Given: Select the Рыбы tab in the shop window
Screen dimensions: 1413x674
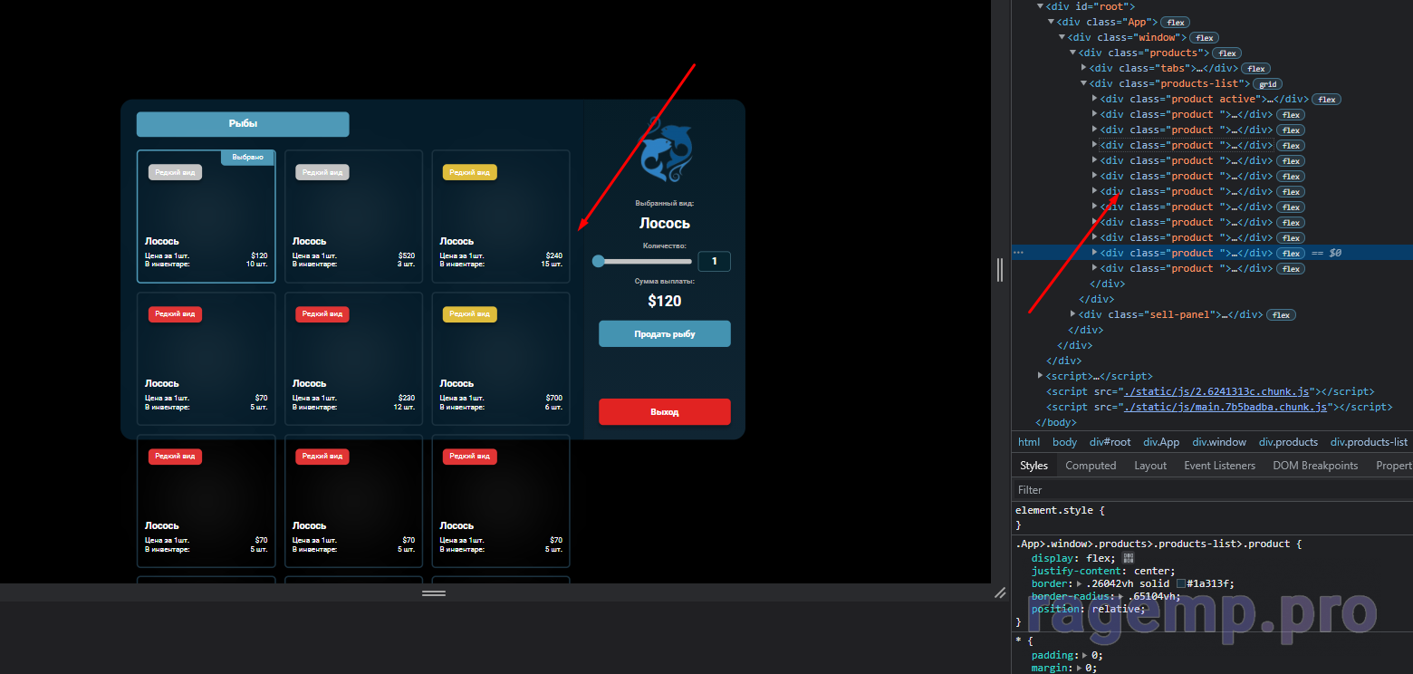Looking at the screenshot, I should click(243, 124).
